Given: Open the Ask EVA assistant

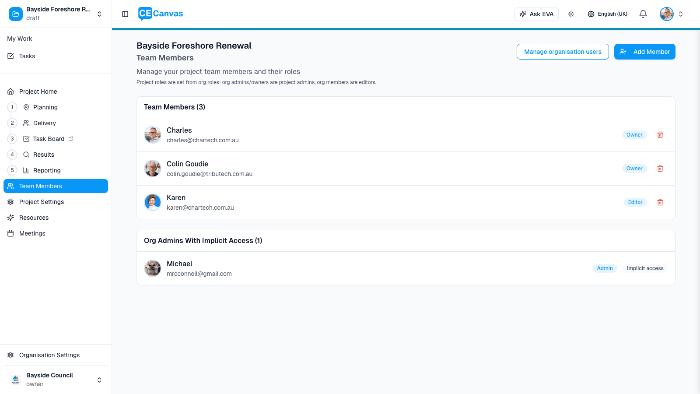Looking at the screenshot, I should coord(536,14).
